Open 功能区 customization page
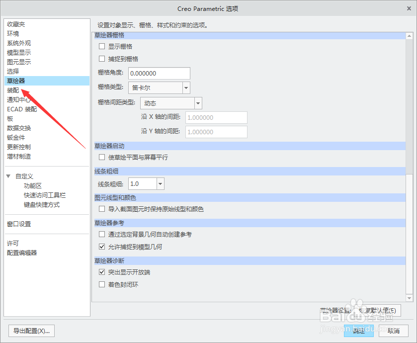The width and height of the screenshot is (417, 343). click(x=33, y=185)
